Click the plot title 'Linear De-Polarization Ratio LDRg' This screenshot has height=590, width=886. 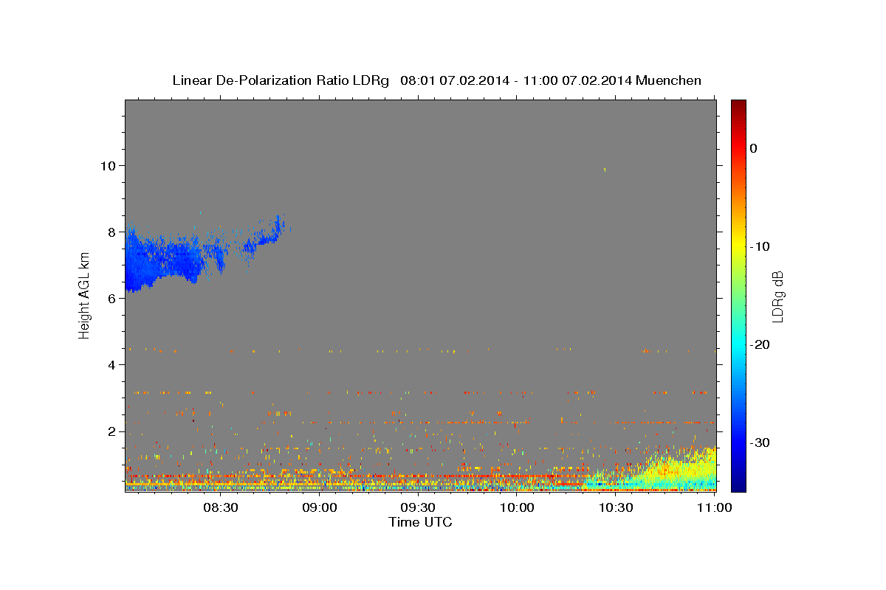pyautogui.click(x=280, y=80)
